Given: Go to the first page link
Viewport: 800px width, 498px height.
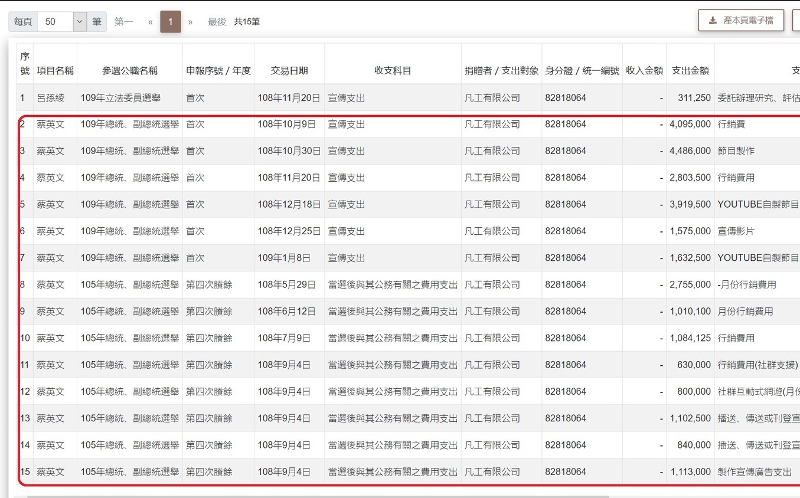Looking at the screenshot, I should tap(123, 22).
